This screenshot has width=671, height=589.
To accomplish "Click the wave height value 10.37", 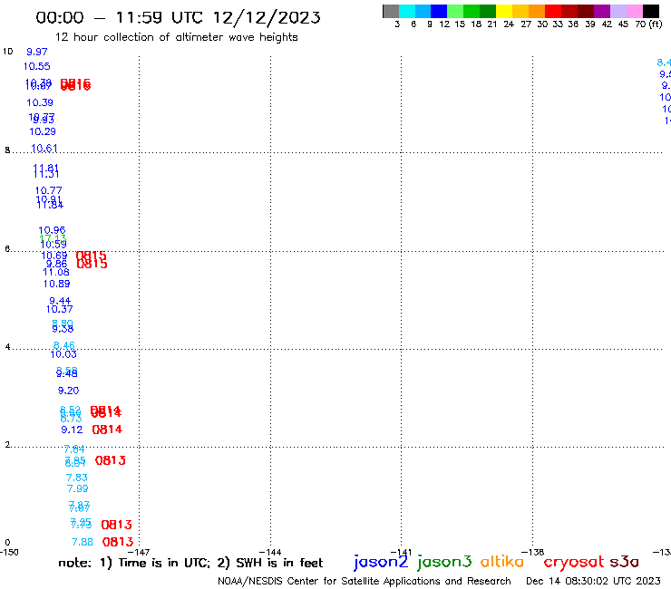I will coord(60,309).
